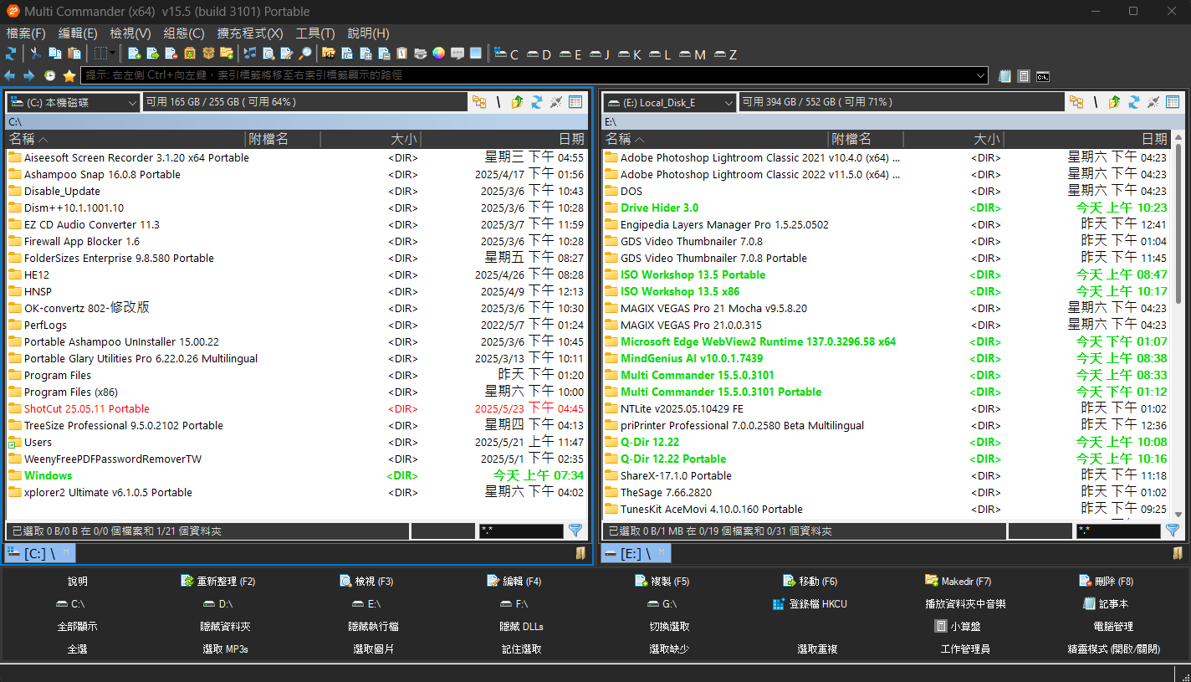Click the refresh icon in main toolbar
This screenshot has width=1191, height=682.
pyautogui.click(x=11, y=54)
